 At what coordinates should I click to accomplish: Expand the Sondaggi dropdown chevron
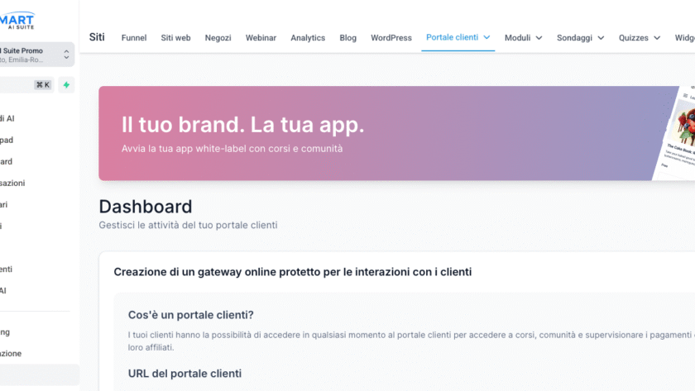tap(601, 38)
